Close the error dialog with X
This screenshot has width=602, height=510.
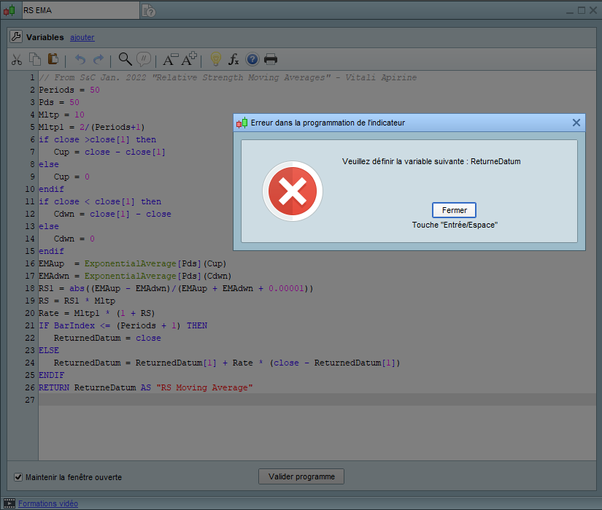[x=576, y=123]
